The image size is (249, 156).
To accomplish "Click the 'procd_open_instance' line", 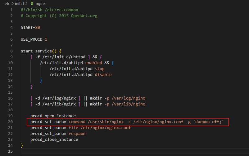I will coord(53,116).
